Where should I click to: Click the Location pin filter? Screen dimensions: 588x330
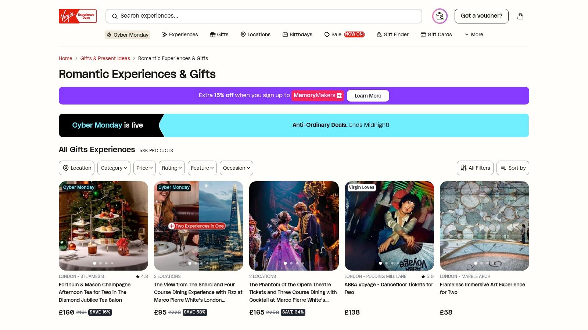(x=76, y=168)
